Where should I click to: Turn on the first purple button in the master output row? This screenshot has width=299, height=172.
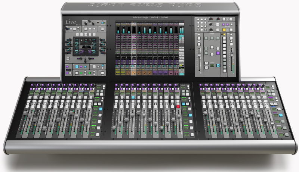pyautogui.click(x=224, y=25)
